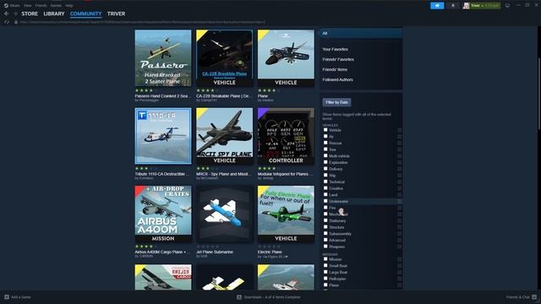Click the page URL address text

coord(143,22)
